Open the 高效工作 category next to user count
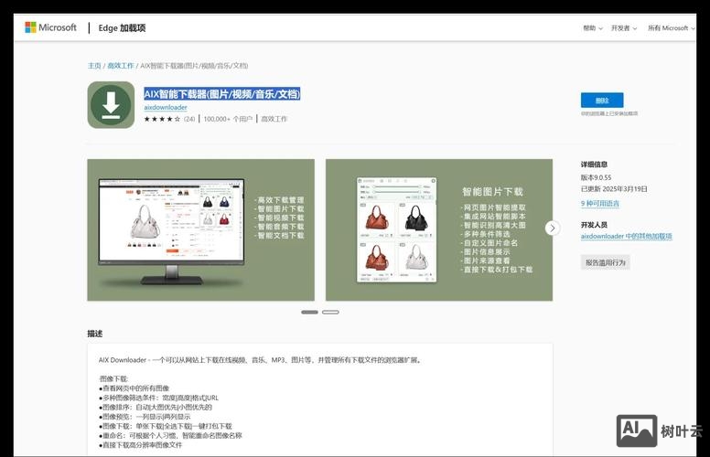This screenshot has width=710, height=457. click(274, 119)
